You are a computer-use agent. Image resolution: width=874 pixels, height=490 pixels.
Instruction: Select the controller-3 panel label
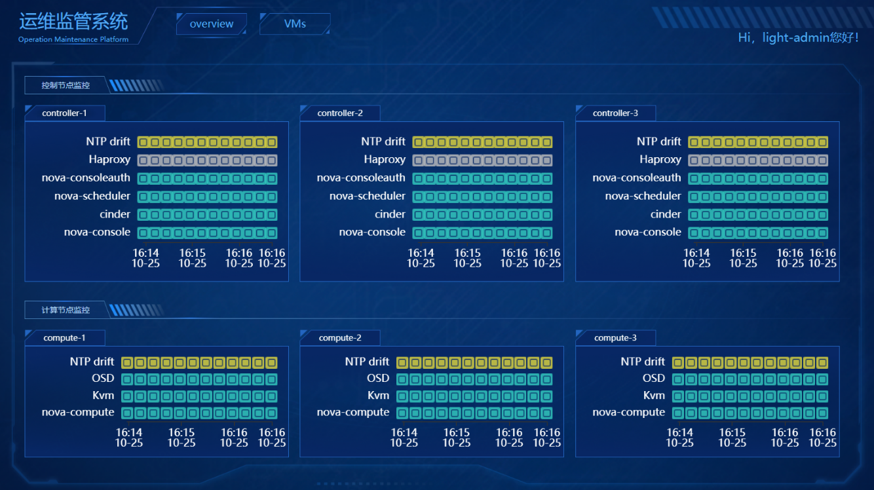pos(615,113)
